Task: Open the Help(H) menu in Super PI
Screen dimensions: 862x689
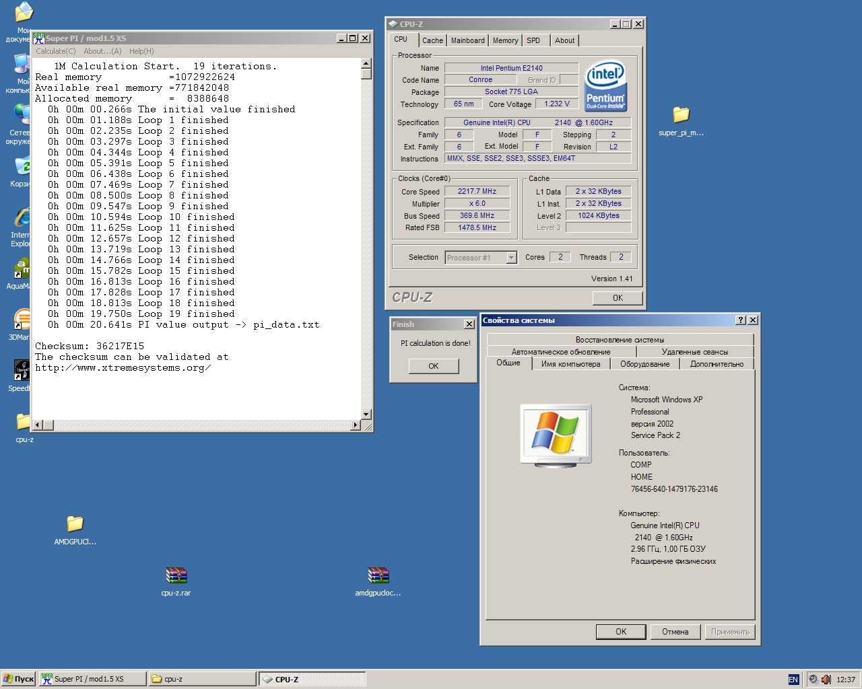Action: [141, 51]
